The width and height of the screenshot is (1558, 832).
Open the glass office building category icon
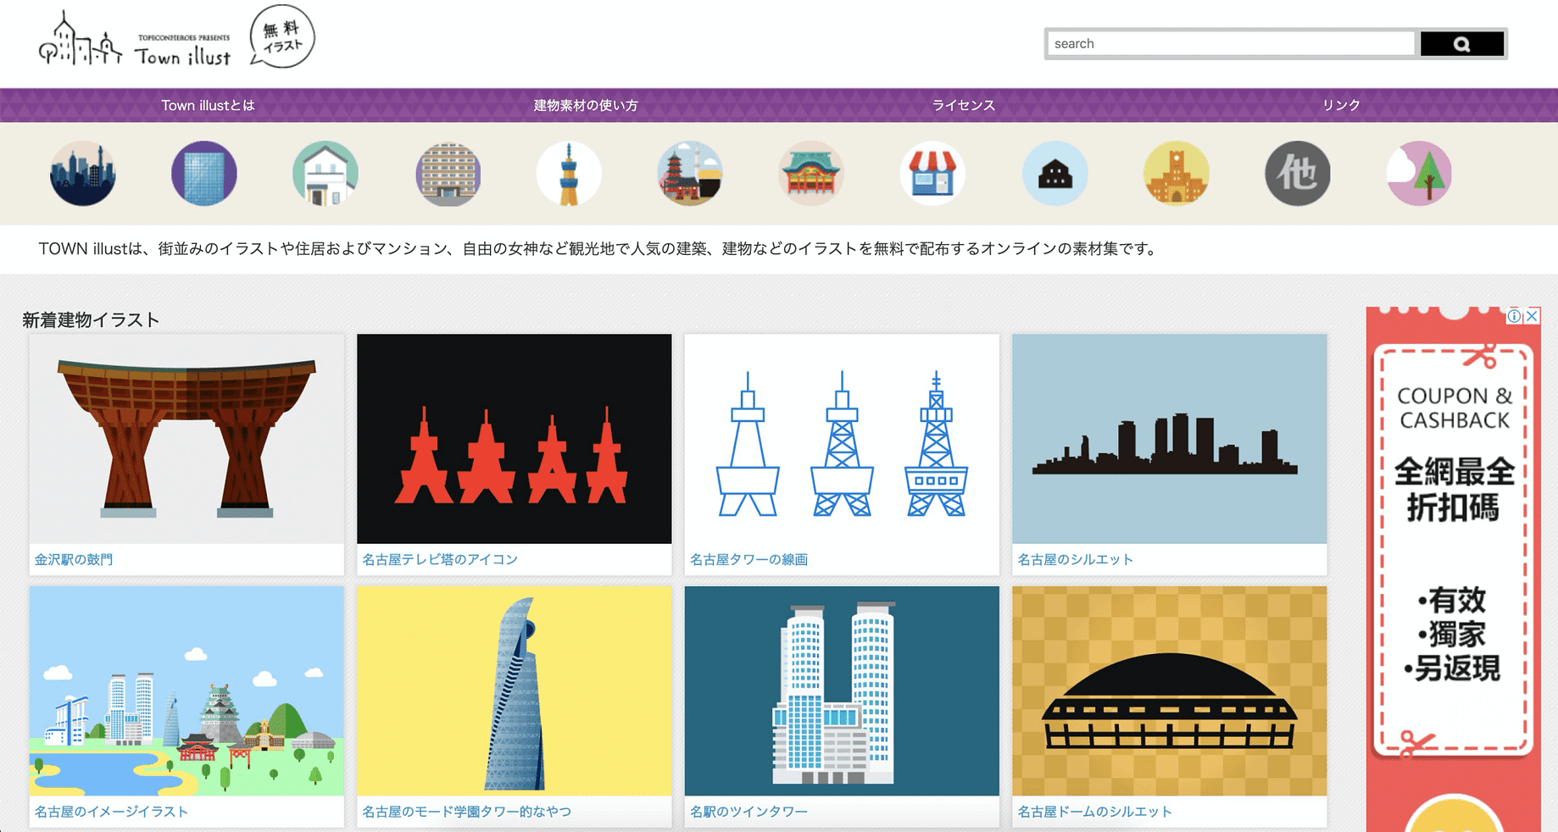pyautogui.click(x=204, y=174)
